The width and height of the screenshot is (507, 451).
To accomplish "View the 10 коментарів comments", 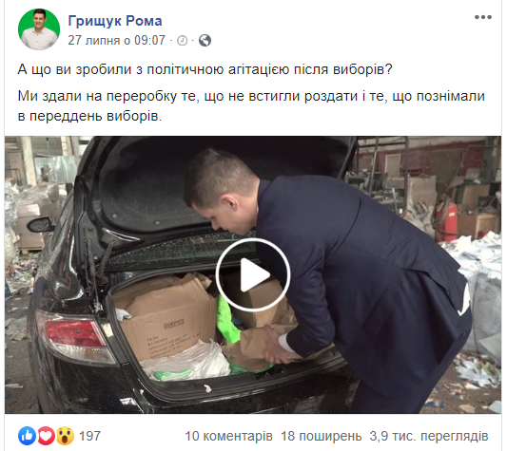I will [228, 436].
